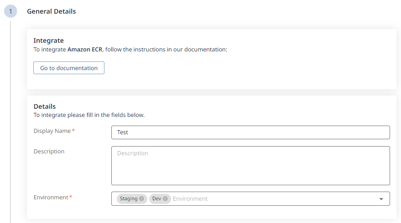Viewport: 401px width, 223px height.
Task: Click the Description field label
Action: click(49, 151)
